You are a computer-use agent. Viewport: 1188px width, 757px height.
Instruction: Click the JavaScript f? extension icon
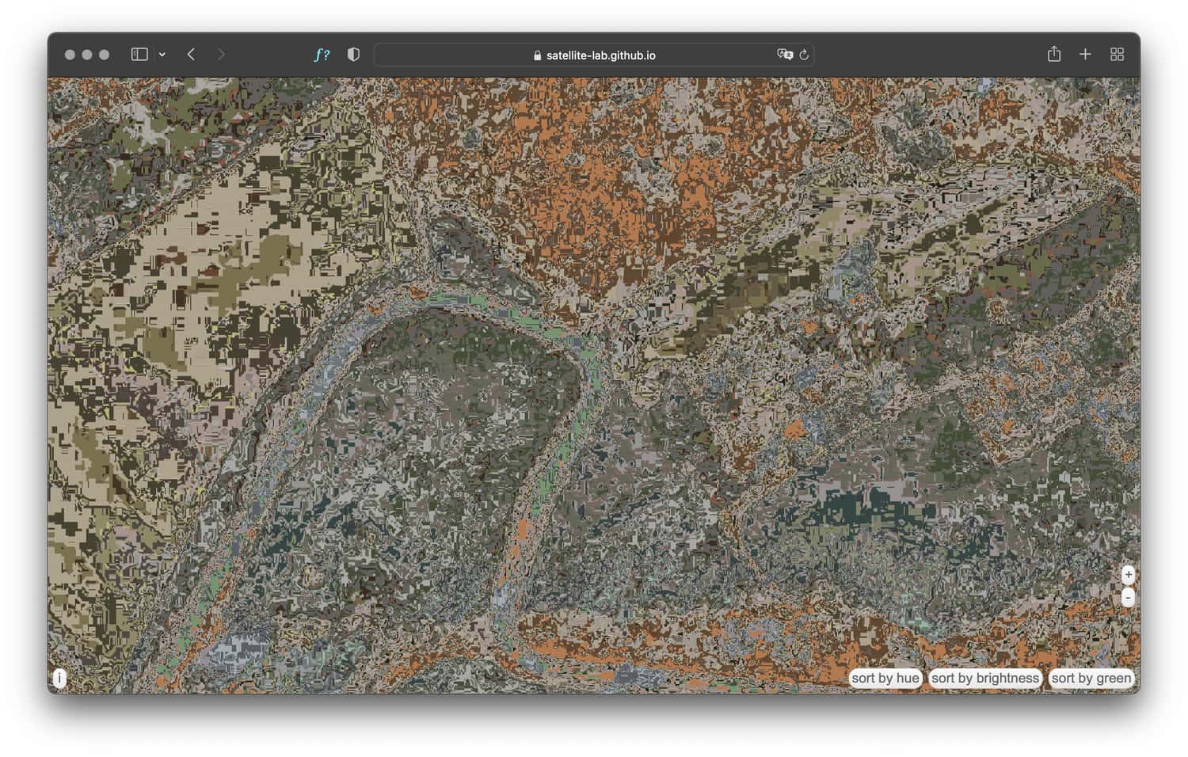322,54
